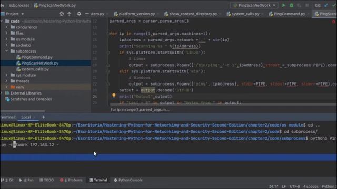Expand the files folder
The width and height of the screenshot is (337, 189).
point(6,33)
